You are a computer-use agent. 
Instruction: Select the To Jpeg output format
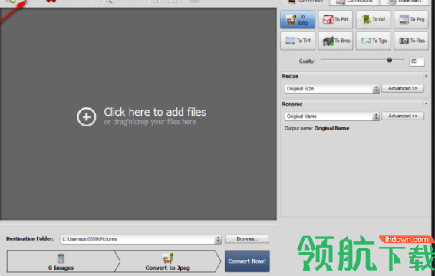[298, 19]
